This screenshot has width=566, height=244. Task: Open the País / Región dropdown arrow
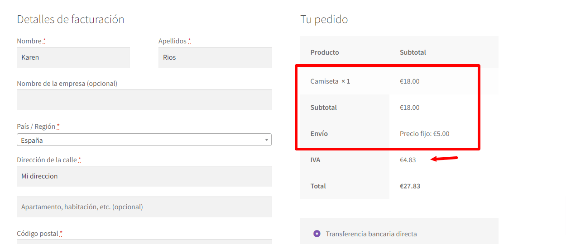point(266,140)
